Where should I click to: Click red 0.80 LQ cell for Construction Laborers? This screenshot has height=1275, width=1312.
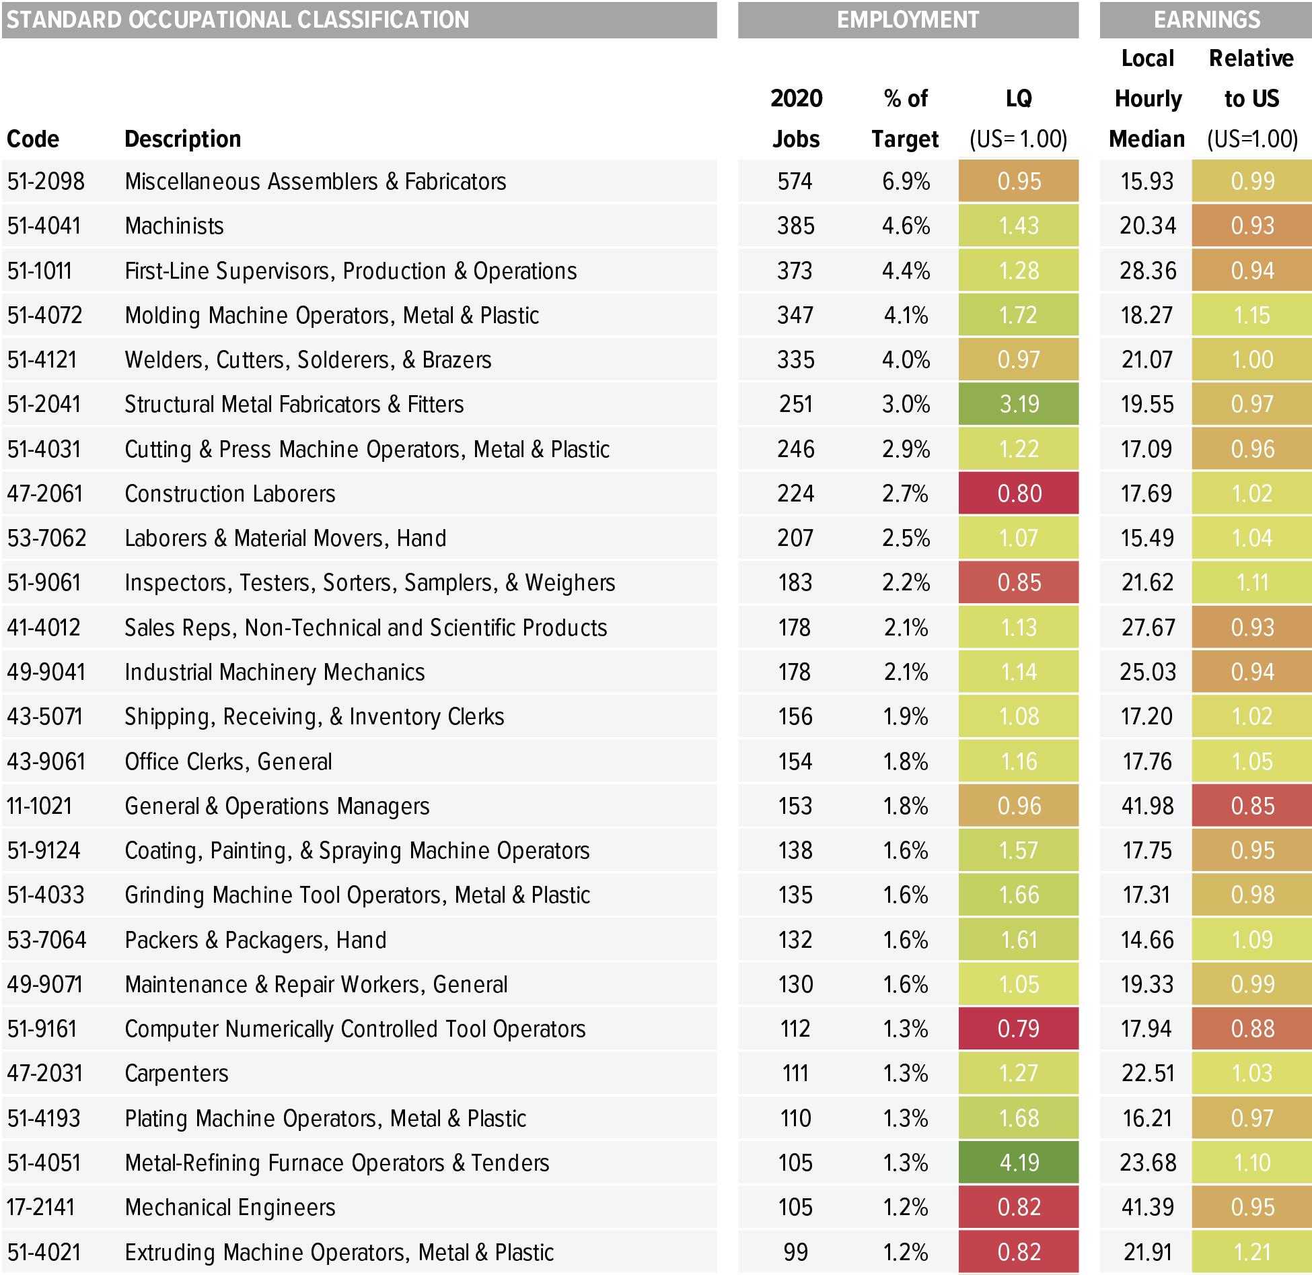coord(1018,493)
